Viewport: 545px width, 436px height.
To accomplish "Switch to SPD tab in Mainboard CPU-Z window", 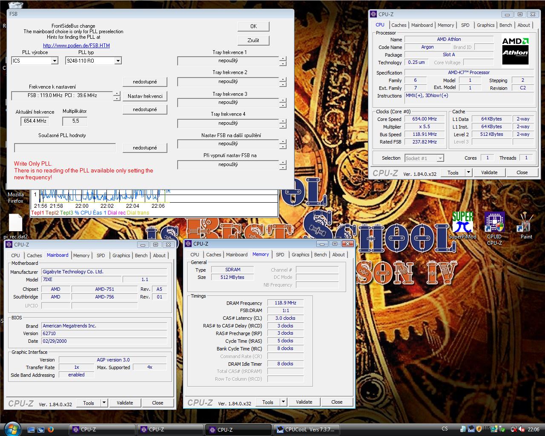I will coord(100,255).
